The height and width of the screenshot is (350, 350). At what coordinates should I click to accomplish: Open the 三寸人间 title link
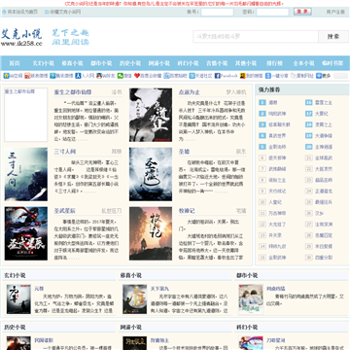[x=65, y=152]
